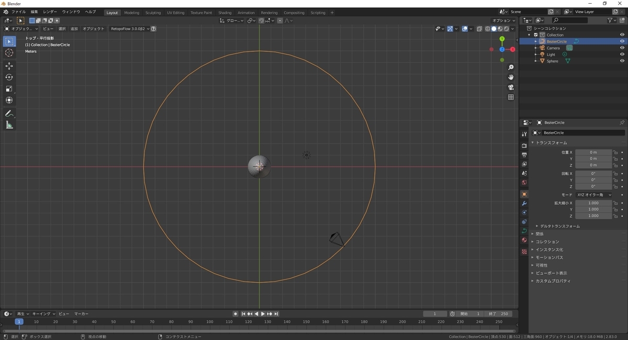Uncheck the Collection exclude checkbox
This screenshot has width=628, height=340.
pyautogui.click(x=536, y=35)
